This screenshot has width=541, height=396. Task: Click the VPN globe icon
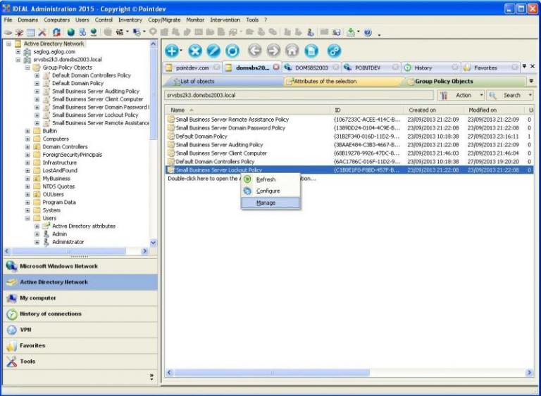(11, 330)
